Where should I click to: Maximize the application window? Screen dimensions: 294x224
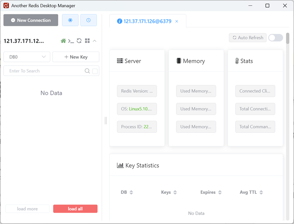pos(267,6)
